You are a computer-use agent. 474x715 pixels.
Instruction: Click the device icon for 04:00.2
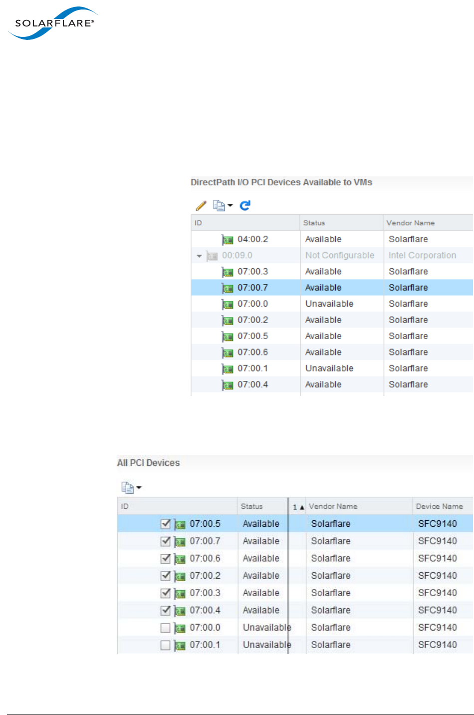(228, 240)
